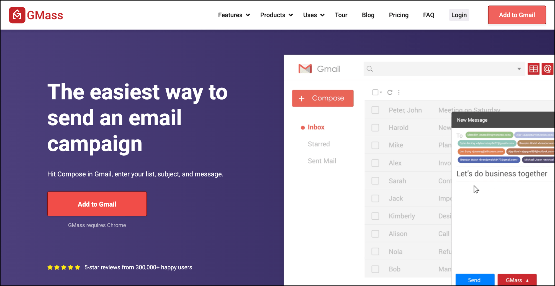Viewport: 555px width, 286px height.
Task: Open select-all dropdown caret
Action: click(381, 92)
